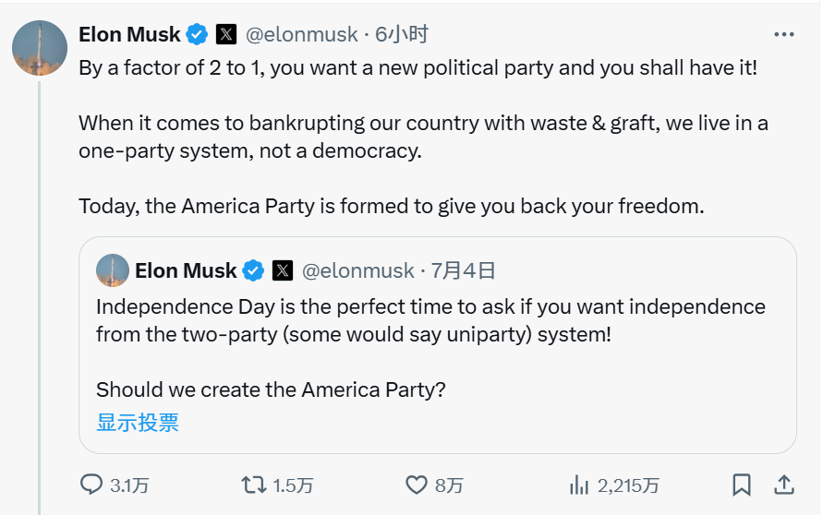Click the verified badge in quoted tweet
This screenshot has width=823, height=515.
tap(254, 270)
